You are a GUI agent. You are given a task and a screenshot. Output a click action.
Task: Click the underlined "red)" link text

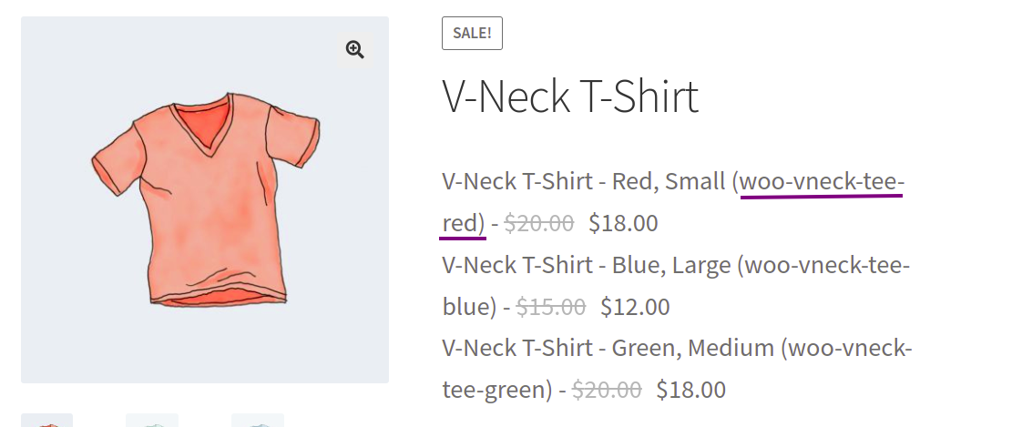coord(463,223)
